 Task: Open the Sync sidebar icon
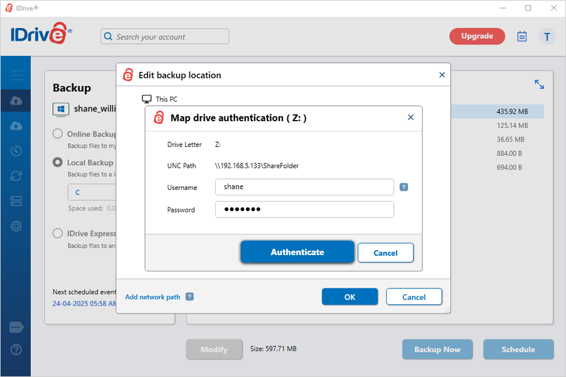click(17, 176)
